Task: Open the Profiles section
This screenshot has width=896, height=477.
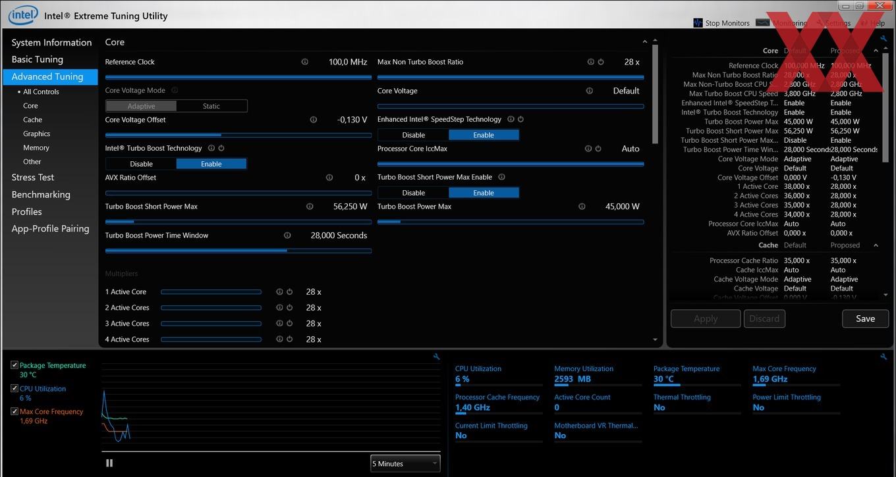Action: (26, 211)
